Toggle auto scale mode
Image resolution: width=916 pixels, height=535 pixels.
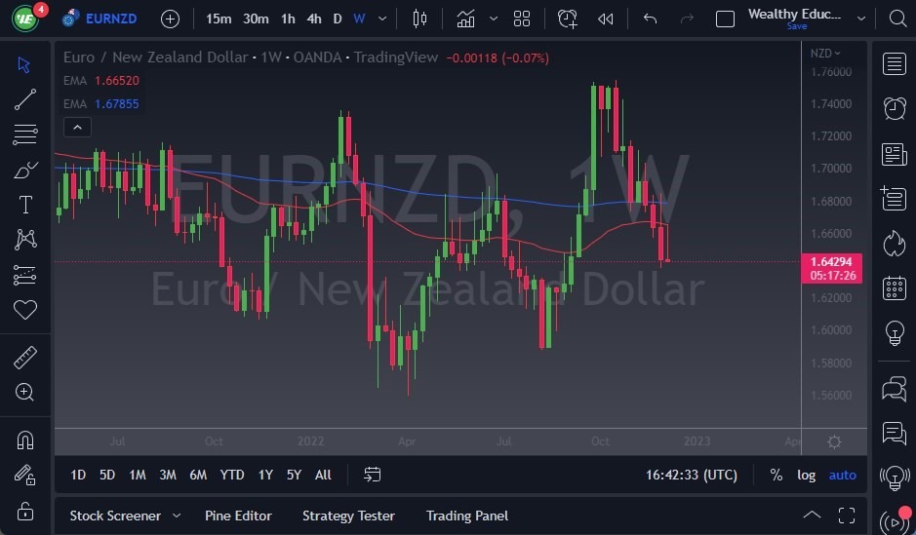coord(843,475)
